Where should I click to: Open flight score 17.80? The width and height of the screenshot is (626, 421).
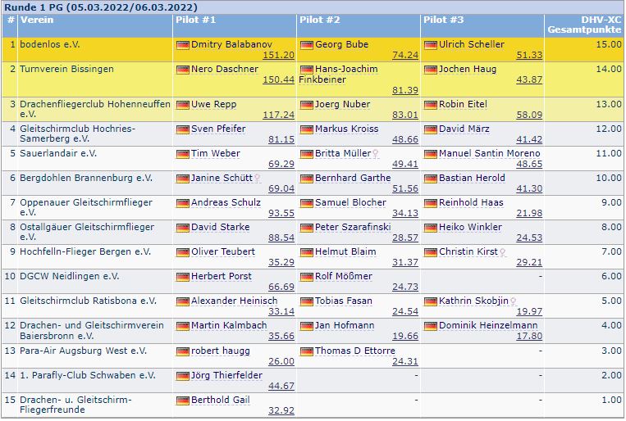click(x=529, y=336)
